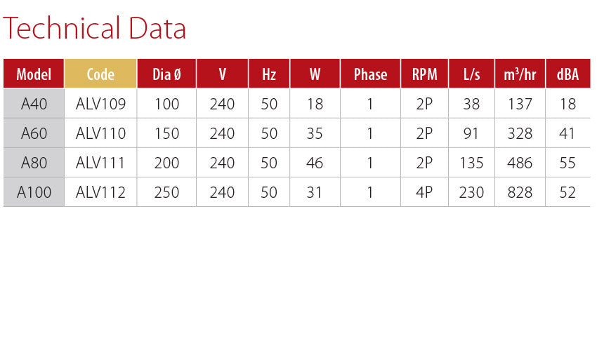
Task: Click the 486 airflow value
Action: pyautogui.click(x=520, y=163)
